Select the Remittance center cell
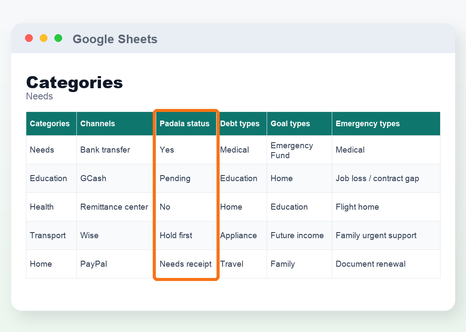The image size is (466, 332). 116,207
